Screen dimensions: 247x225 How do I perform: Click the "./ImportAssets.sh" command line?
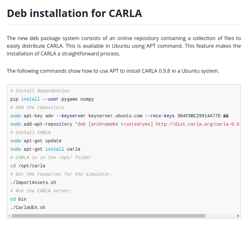[33, 182]
